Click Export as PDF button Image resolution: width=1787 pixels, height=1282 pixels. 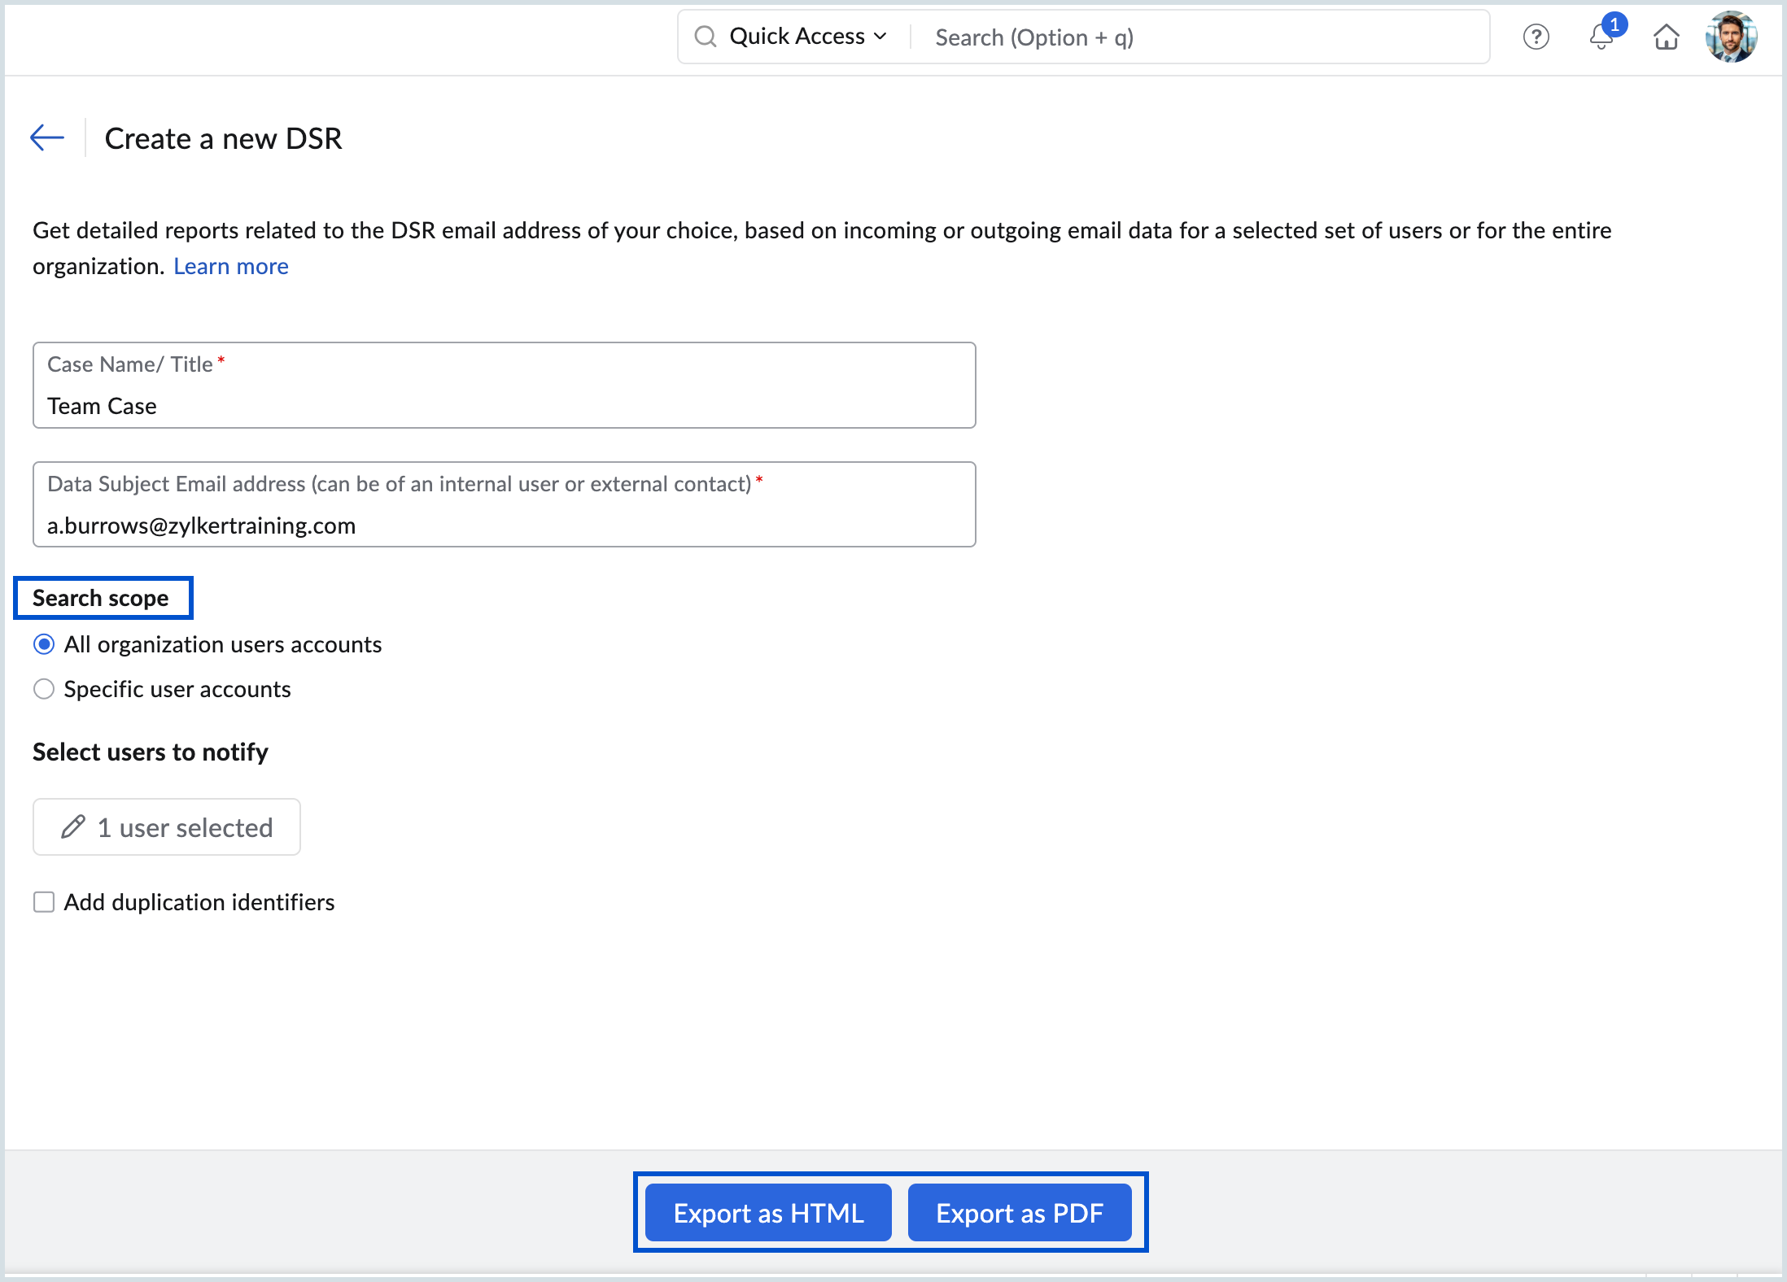point(1019,1213)
